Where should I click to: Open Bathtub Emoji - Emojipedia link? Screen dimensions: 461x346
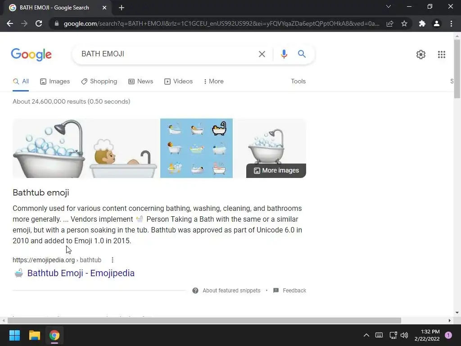coord(81,273)
